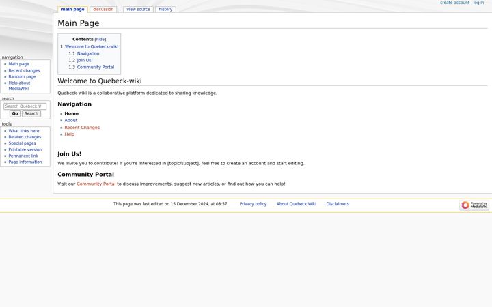
Task: Click the Powered by MediaWiki badge
Action: click(x=474, y=205)
